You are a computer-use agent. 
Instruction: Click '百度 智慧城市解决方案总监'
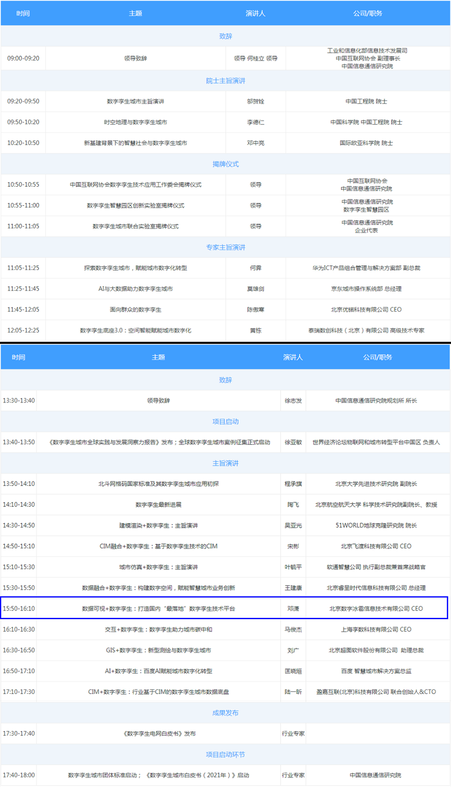tap(377, 671)
